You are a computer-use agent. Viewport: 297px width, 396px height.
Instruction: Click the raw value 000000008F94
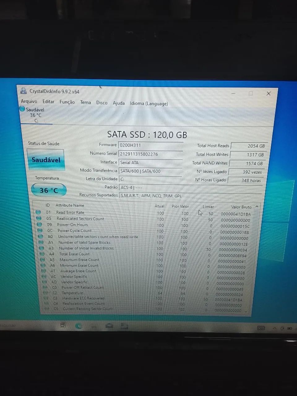click(x=233, y=256)
